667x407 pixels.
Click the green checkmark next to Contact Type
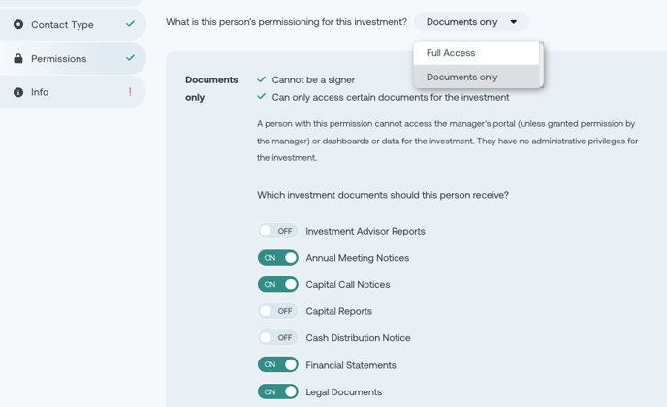coord(130,24)
